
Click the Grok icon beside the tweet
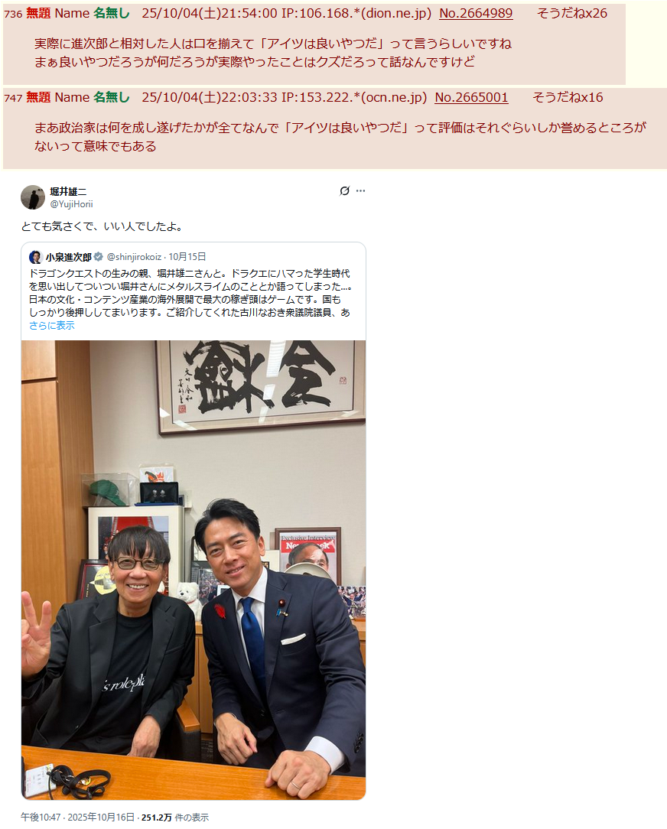[x=344, y=191]
